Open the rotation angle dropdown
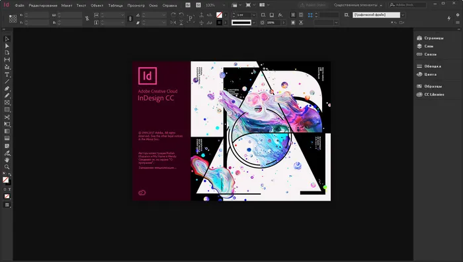The width and height of the screenshot is (463, 262). (x=164, y=15)
